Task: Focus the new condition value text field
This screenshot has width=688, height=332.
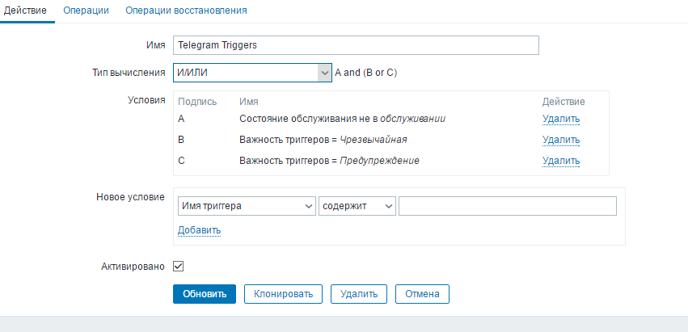Action: [508, 207]
